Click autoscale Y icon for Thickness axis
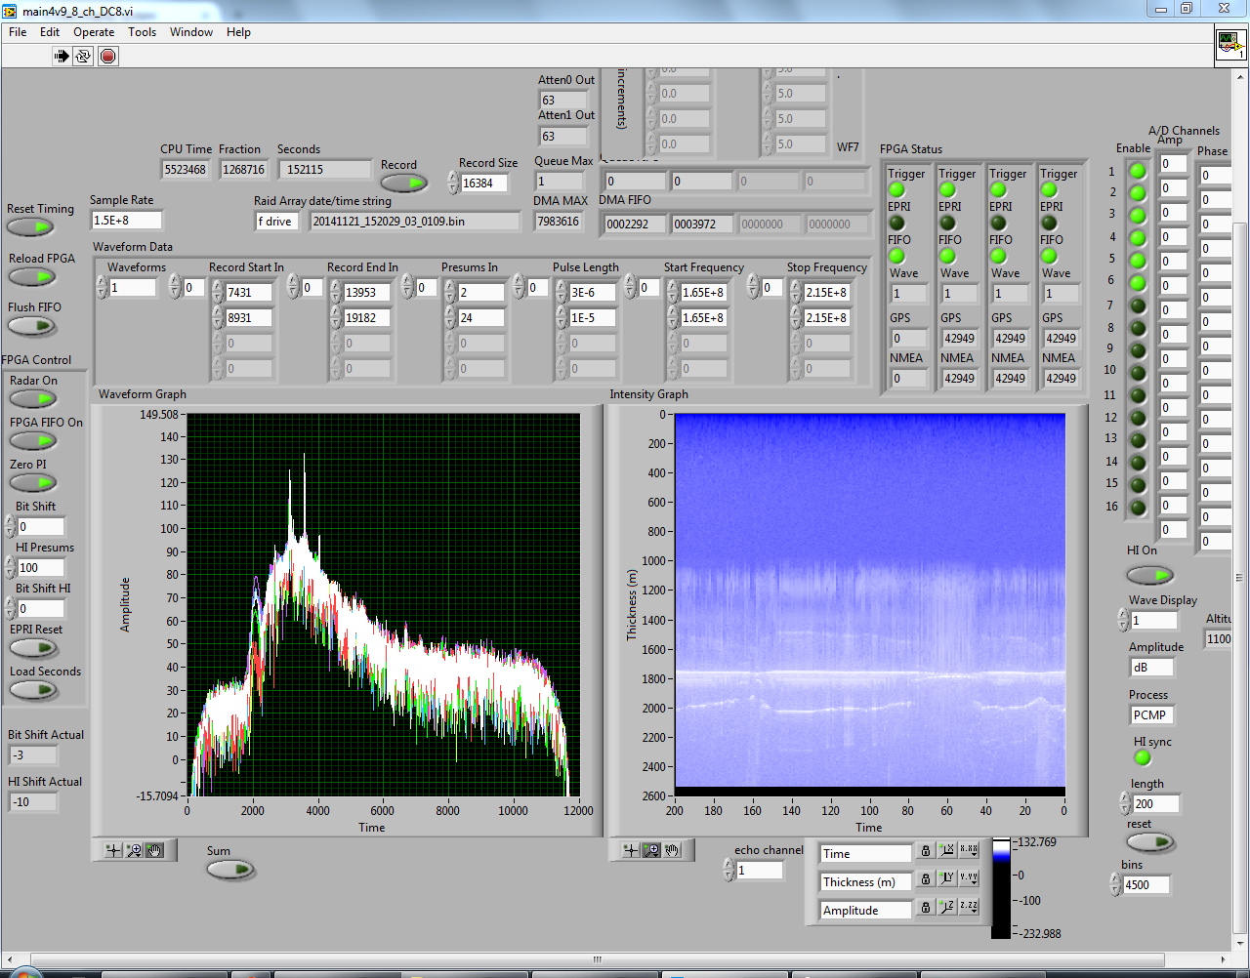This screenshot has width=1250, height=978. pos(946,878)
